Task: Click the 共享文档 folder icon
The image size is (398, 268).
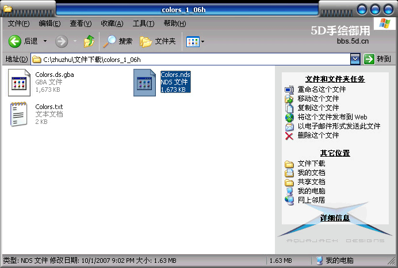Action: 289,182
